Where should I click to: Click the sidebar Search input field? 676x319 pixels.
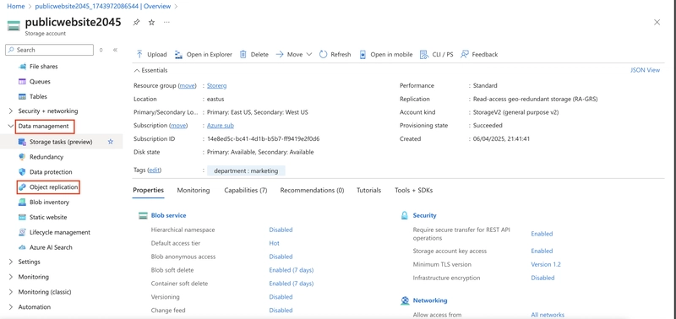50,50
